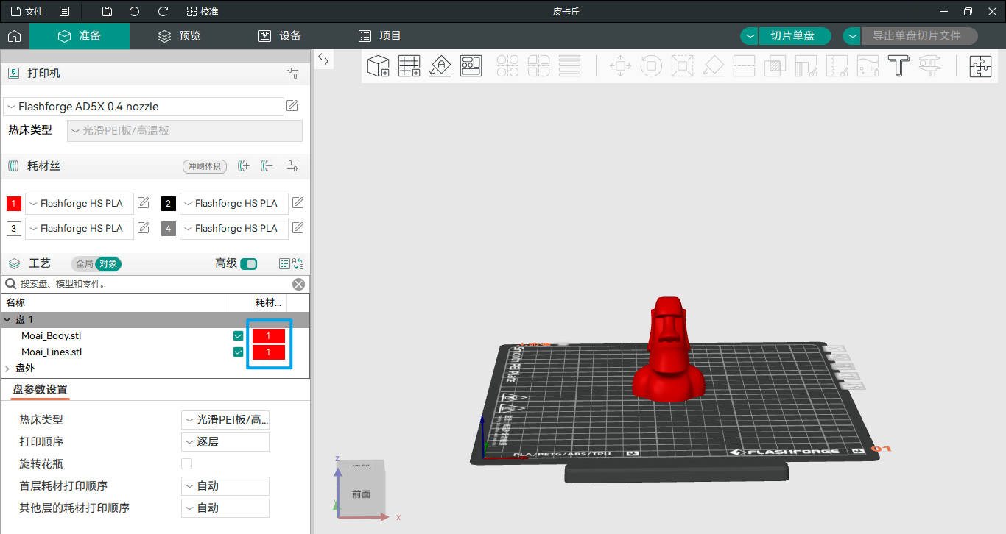The height and width of the screenshot is (534, 1006).
Task: Click the Variable layer height icon
Action: [x=570, y=66]
